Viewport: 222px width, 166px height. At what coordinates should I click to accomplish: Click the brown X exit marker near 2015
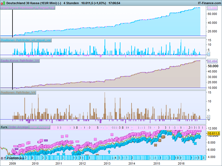pos(155,145)
